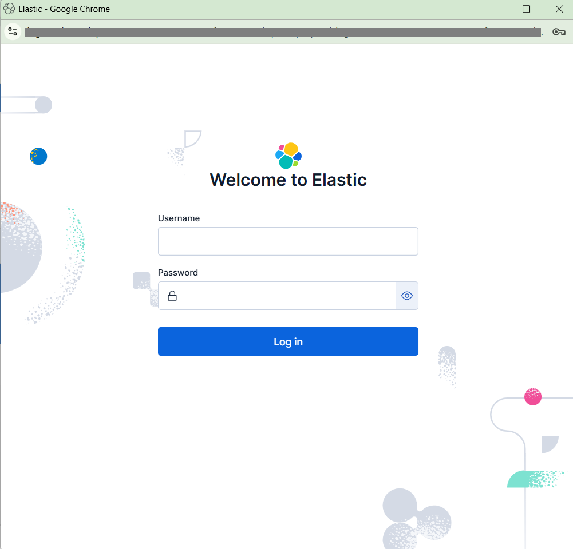573x549 pixels.
Task: Click the Username label
Action: coord(179,218)
